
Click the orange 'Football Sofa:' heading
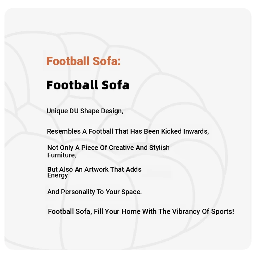click(x=83, y=61)
